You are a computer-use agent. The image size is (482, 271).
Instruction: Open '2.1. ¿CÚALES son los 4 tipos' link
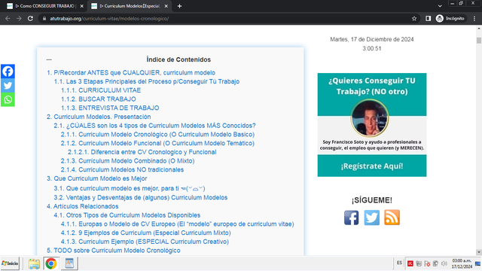pyautogui.click(x=154, y=126)
